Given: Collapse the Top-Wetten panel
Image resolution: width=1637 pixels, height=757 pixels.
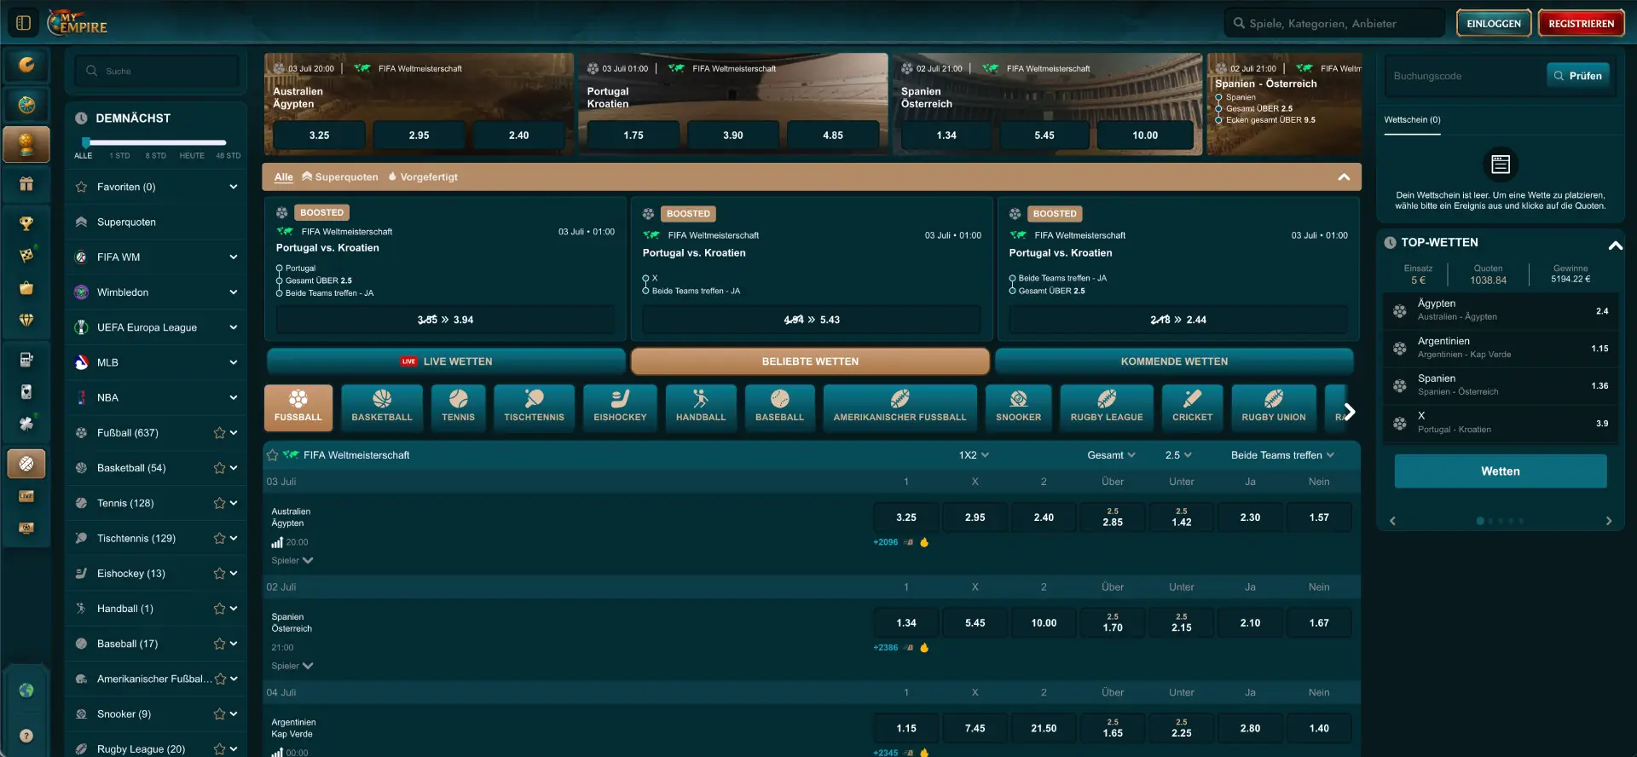Looking at the screenshot, I should pos(1615,244).
